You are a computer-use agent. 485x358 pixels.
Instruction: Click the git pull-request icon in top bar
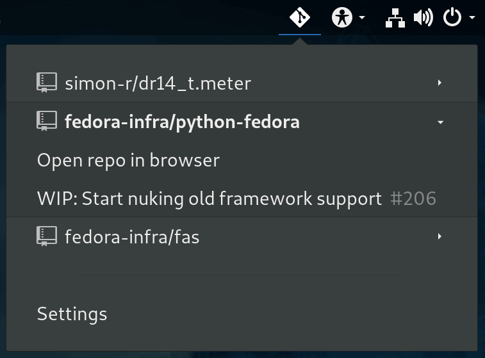tap(300, 17)
